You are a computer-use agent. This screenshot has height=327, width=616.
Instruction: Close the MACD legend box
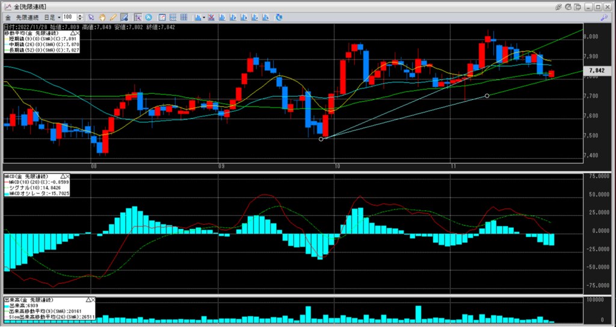click(67, 176)
